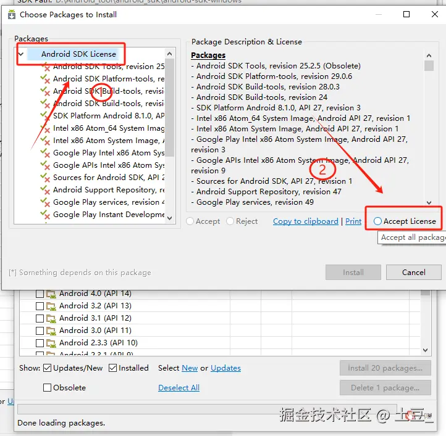The height and width of the screenshot is (436, 446).
Task: Check the Android 2.3.3 (API 10) checkbox
Action: tap(40, 343)
